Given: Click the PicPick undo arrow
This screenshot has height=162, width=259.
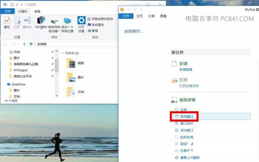Looking at the screenshot, I should point(129,10).
